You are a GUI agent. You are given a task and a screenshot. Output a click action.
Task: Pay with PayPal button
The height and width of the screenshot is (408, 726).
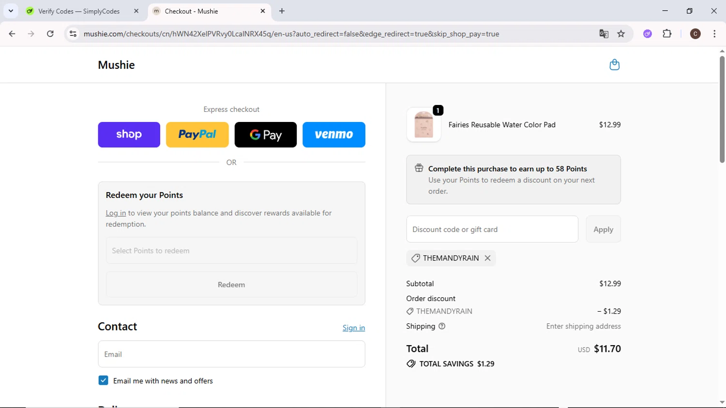[x=197, y=135]
